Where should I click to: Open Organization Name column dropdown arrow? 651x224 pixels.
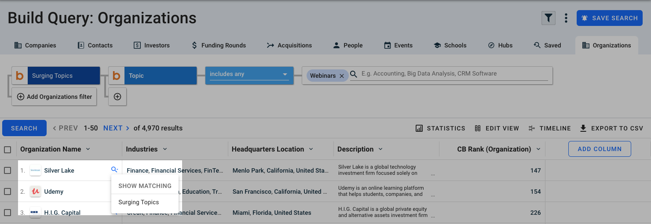88,149
